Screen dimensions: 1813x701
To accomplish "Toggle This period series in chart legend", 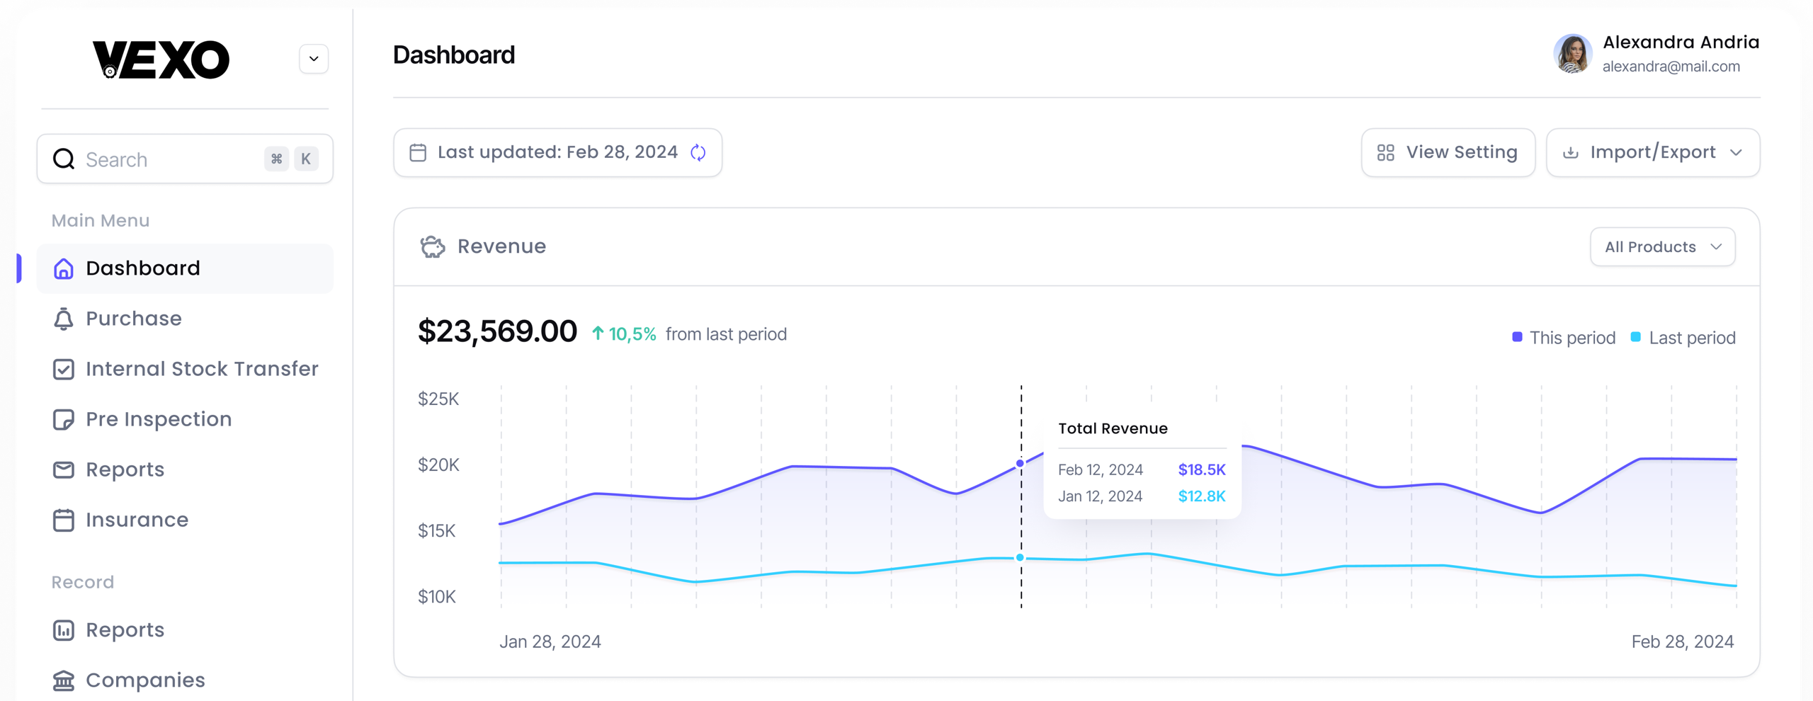I will coord(1564,338).
